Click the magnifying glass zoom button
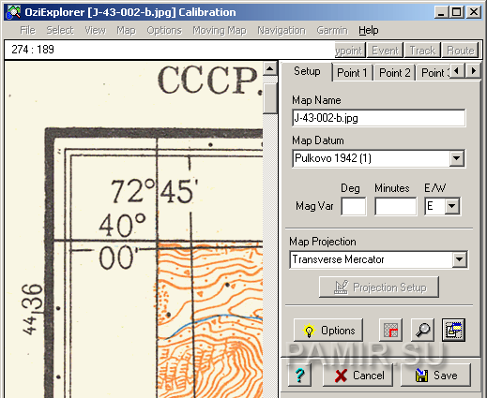 click(x=422, y=330)
